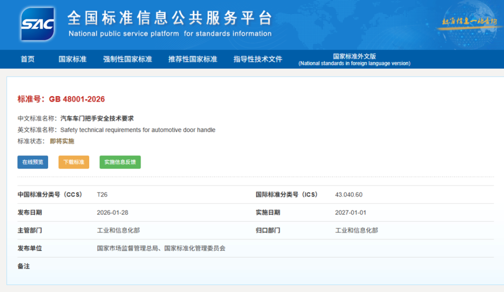Image resolution: width=504 pixels, height=292 pixels.
Task: Click Chinese name 汽车车门把手安全技术要求
Action: 97,118
